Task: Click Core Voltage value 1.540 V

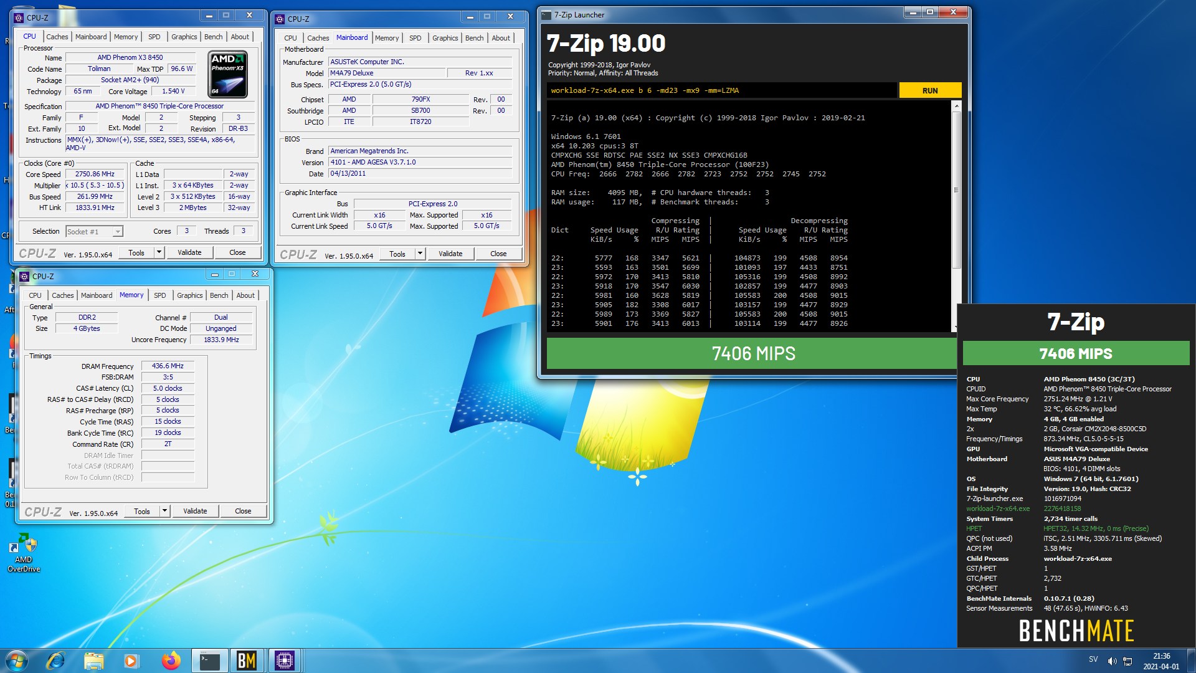Action: tap(173, 91)
